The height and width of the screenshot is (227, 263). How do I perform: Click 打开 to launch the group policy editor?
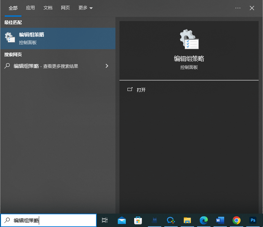coord(141,90)
